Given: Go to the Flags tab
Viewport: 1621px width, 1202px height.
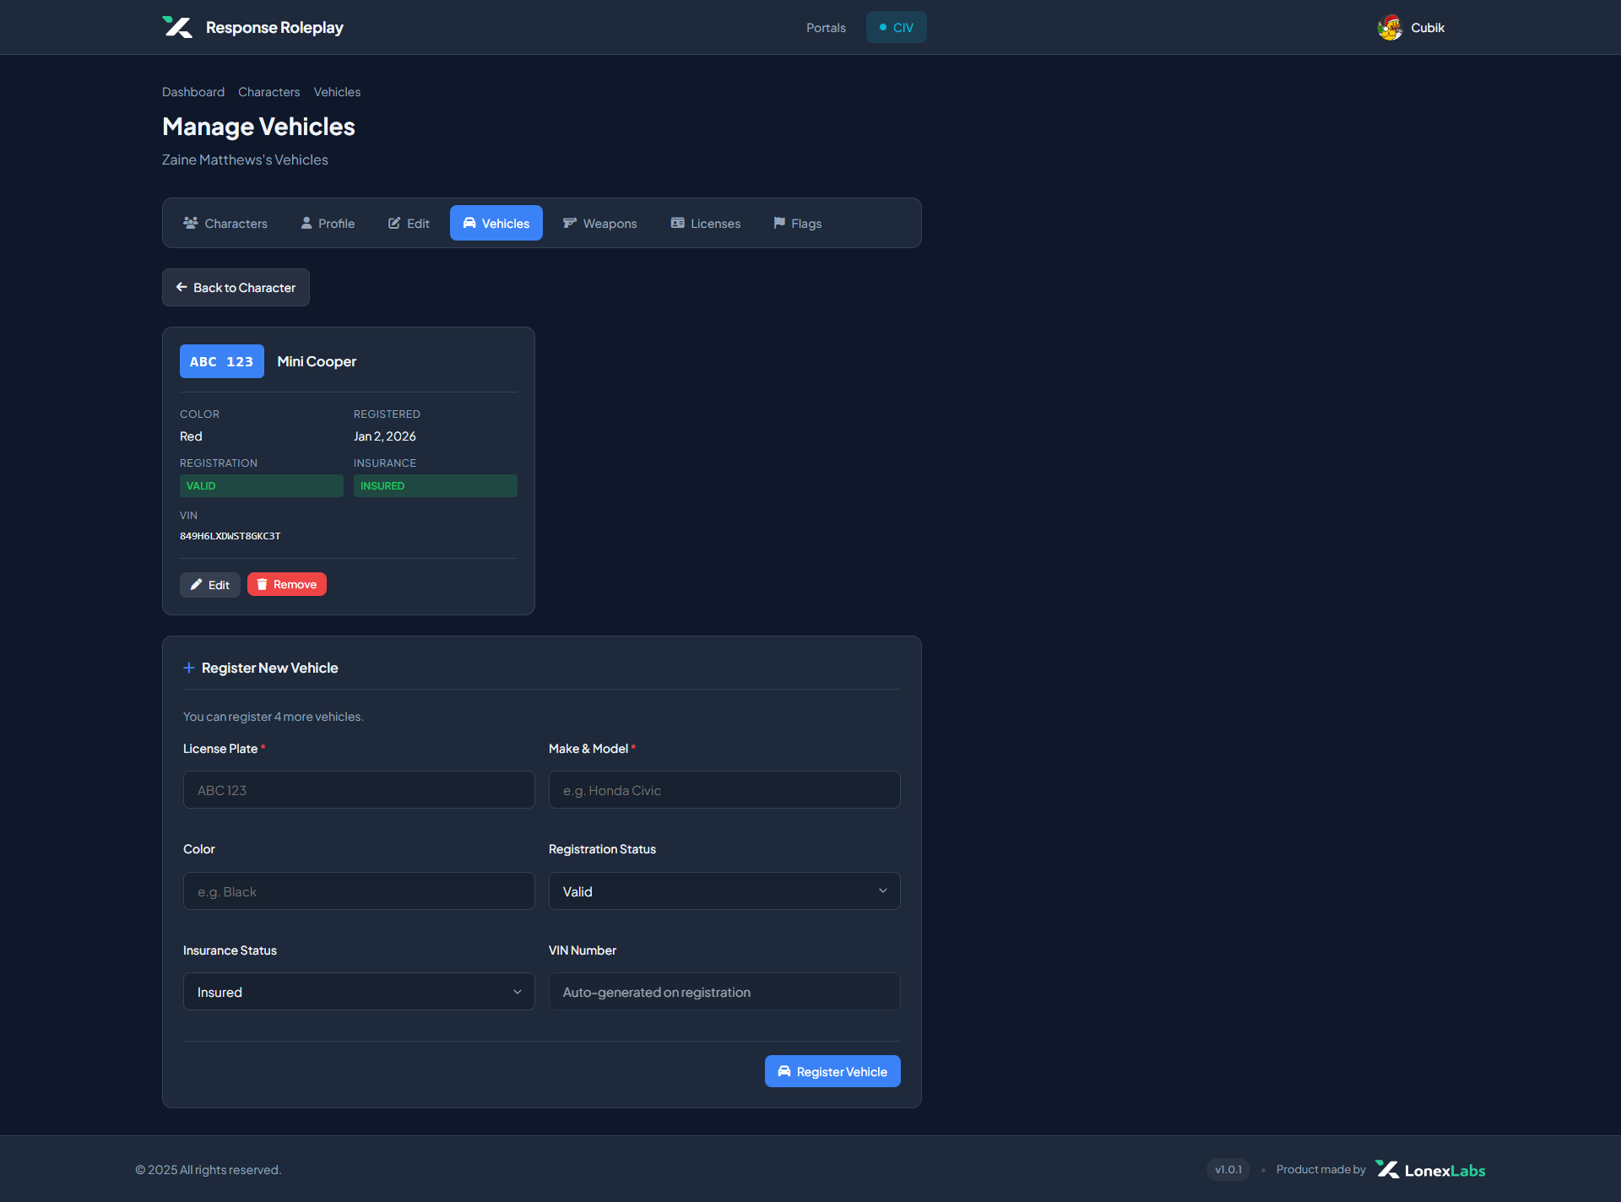Looking at the screenshot, I should pyautogui.click(x=798, y=223).
